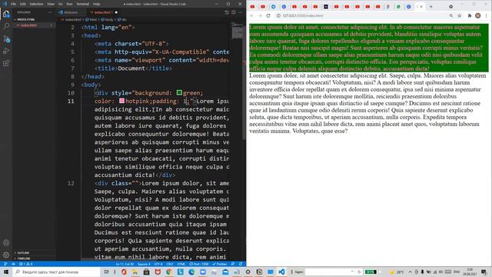This screenshot has height=277, width=492.
Task: Change encoding via UTF-8 in status bar
Action: (158, 264)
